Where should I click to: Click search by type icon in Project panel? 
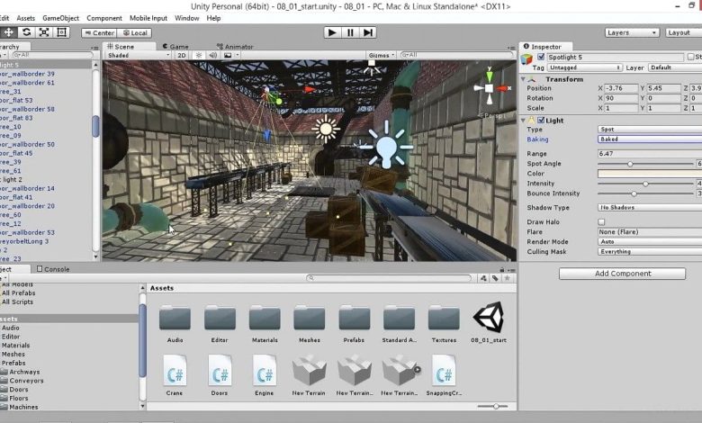point(483,278)
